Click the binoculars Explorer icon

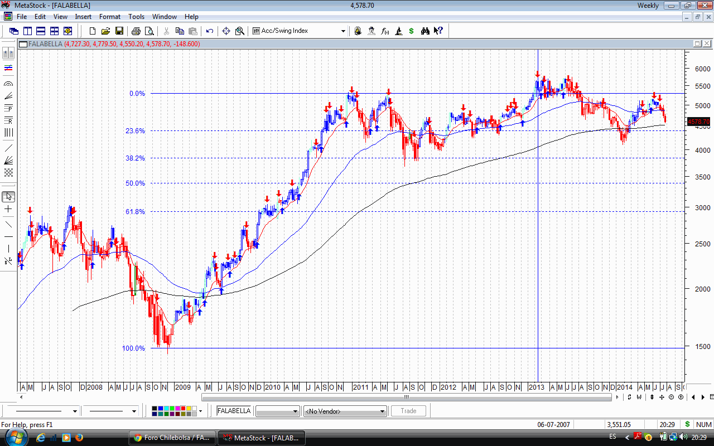(x=425, y=31)
